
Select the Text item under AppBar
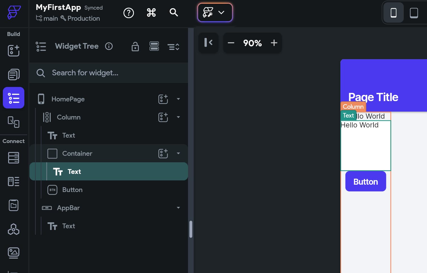point(69,226)
